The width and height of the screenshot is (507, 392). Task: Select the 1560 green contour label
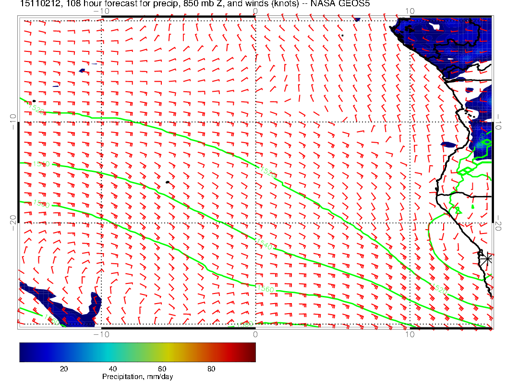265,289
